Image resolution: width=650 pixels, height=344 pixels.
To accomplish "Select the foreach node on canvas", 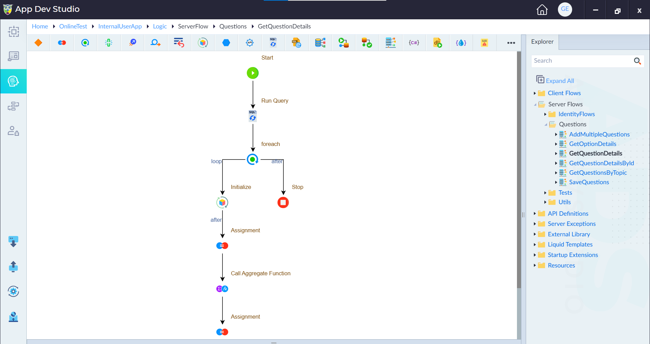I will click(253, 159).
